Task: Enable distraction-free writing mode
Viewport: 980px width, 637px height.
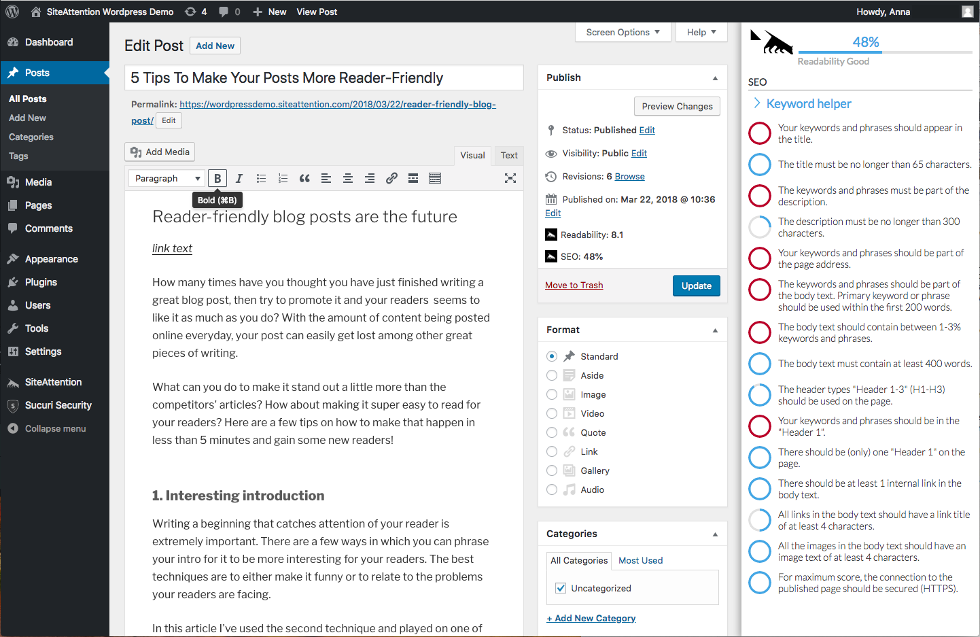Action: coord(510,178)
